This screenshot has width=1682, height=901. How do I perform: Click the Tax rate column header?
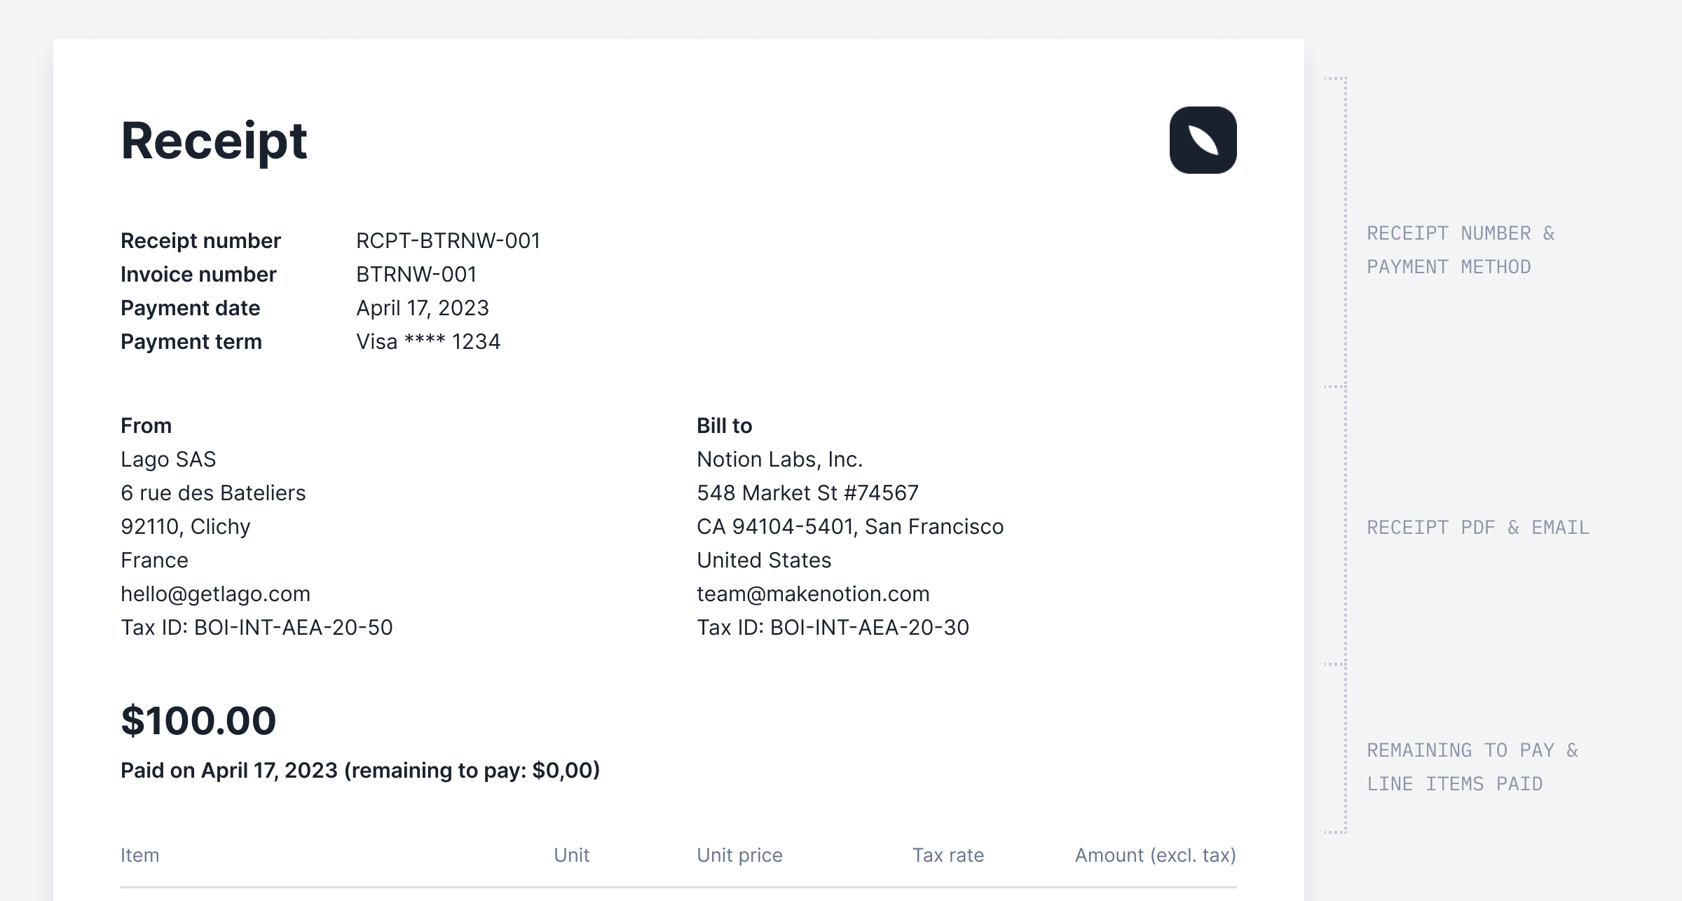(x=948, y=855)
